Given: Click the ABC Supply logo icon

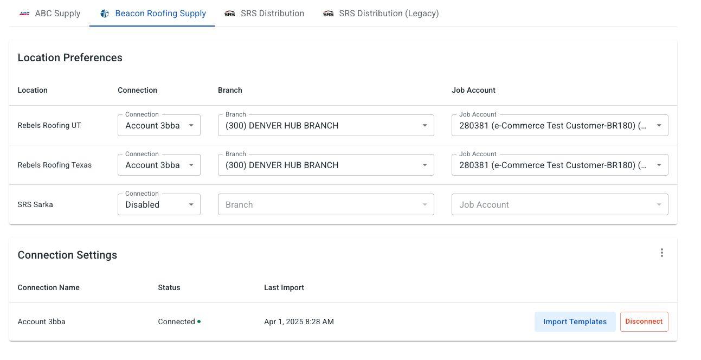Looking at the screenshot, I should coord(24,14).
